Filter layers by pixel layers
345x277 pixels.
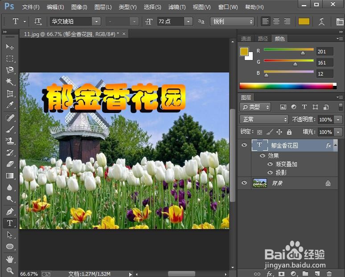pyautogui.click(x=283, y=107)
